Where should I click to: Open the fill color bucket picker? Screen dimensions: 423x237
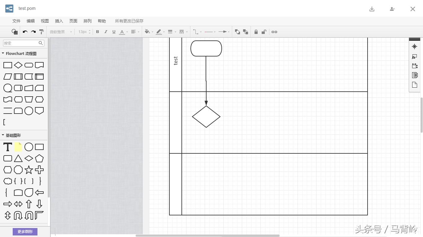[x=147, y=32]
